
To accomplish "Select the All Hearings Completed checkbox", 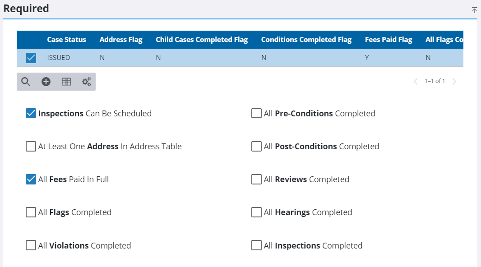I will (256, 212).
